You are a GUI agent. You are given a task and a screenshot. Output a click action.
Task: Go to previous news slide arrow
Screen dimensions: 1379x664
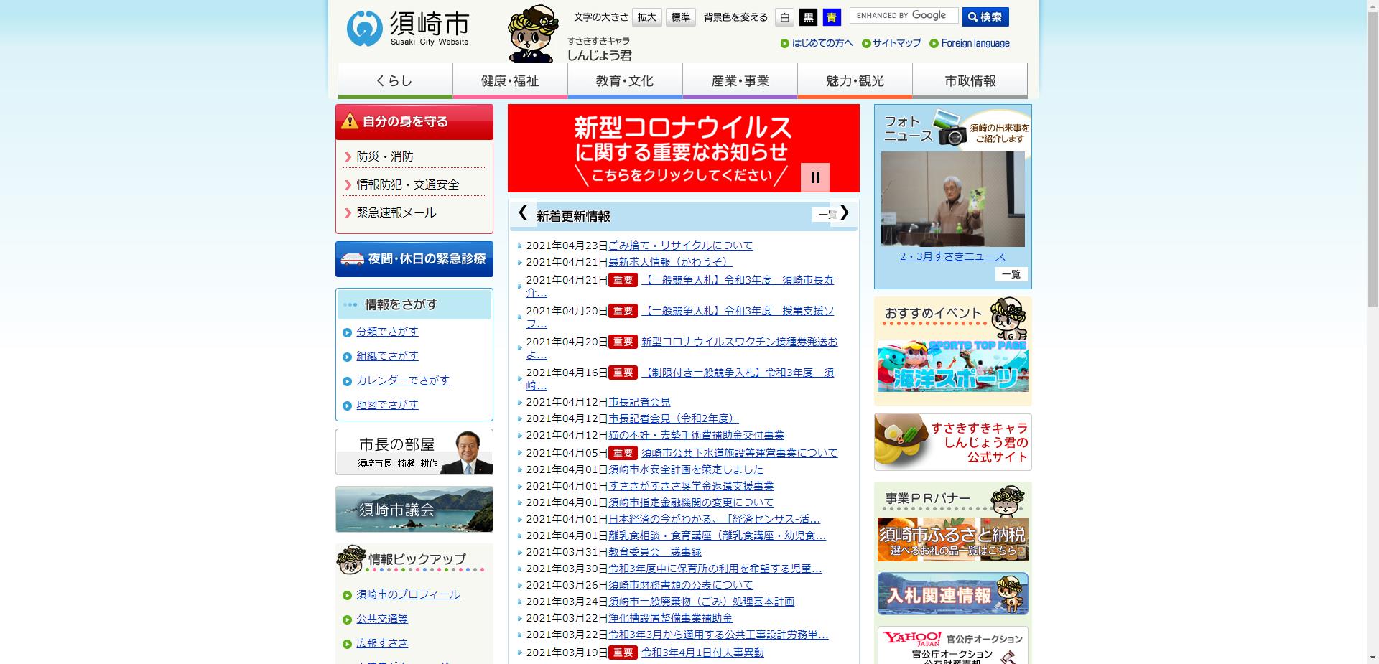[x=523, y=213]
